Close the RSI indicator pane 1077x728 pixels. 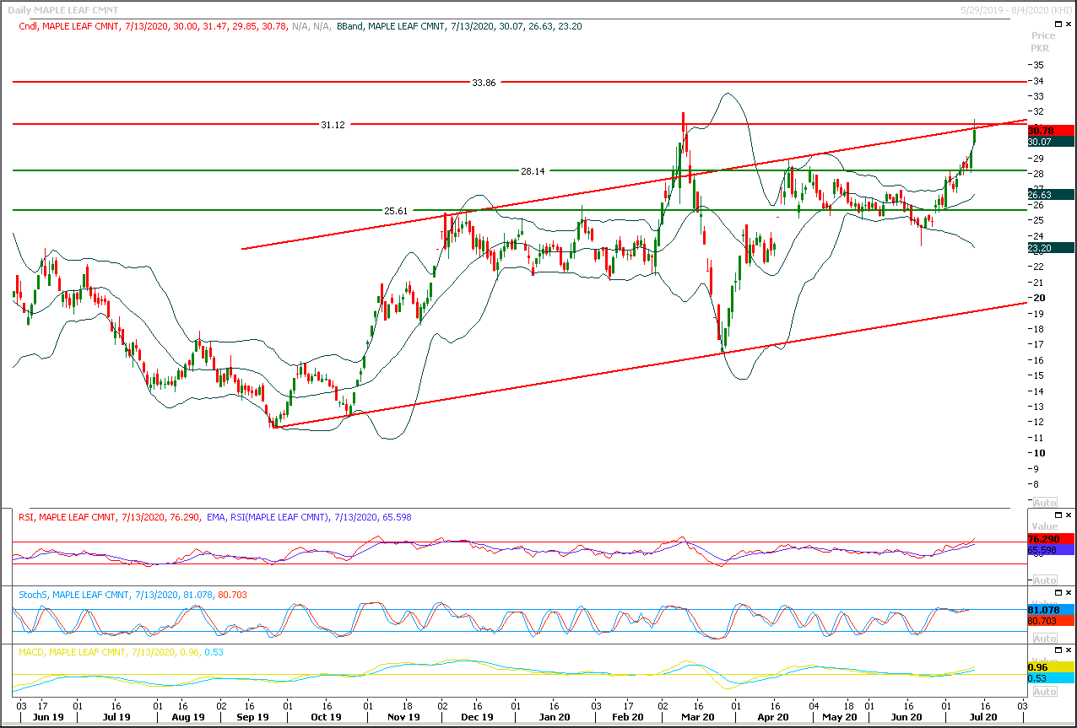click(x=1068, y=515)
